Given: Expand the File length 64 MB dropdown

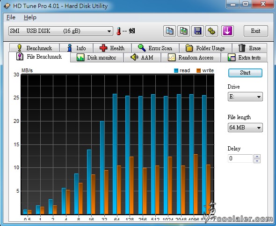Looking at the screenshot, I should [x=245, y=128].
